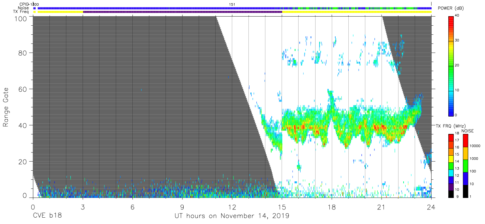Click the "POWER (dB)" colorbar title
Image resolution: width=485 pixels, height=224 pixels.
[450, 8]
